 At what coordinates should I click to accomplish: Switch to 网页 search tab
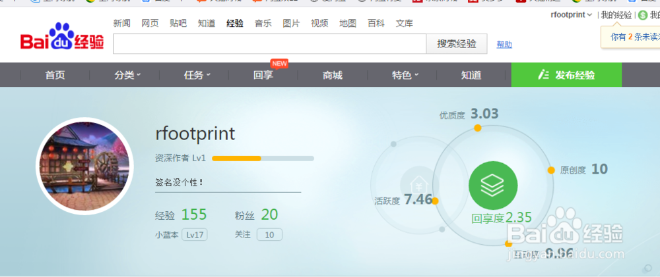pos(150,23)
